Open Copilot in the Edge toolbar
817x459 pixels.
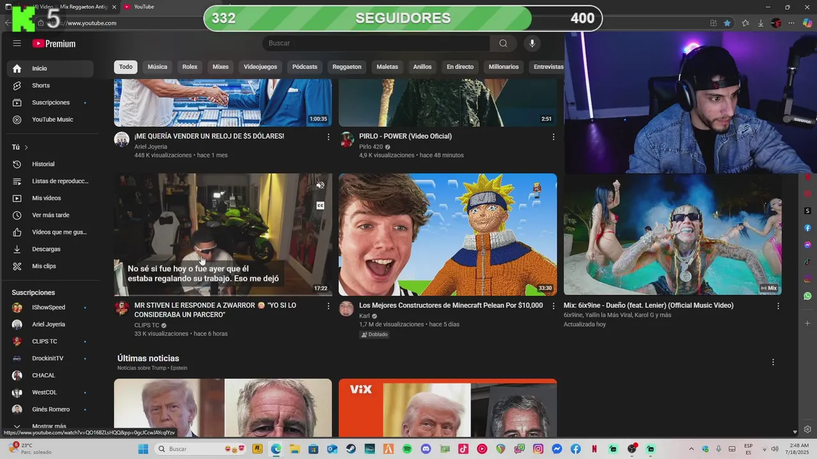(807, 23)
